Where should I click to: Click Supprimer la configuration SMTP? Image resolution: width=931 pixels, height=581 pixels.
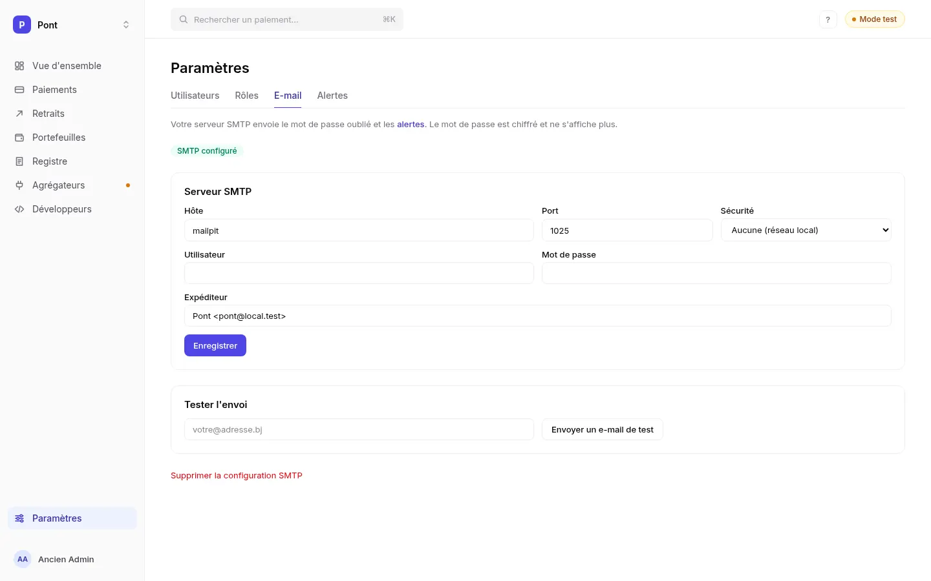(237, 476)
